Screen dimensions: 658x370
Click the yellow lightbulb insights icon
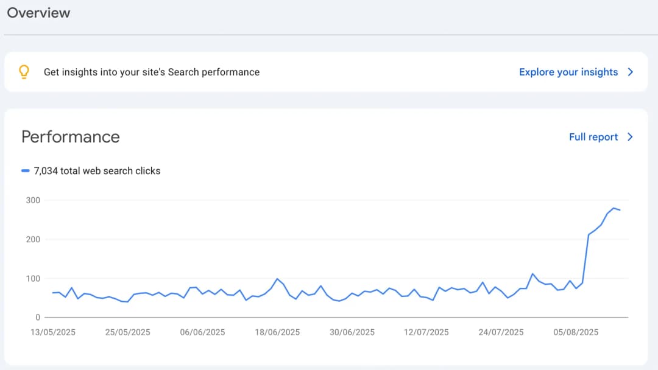(24, 72)
